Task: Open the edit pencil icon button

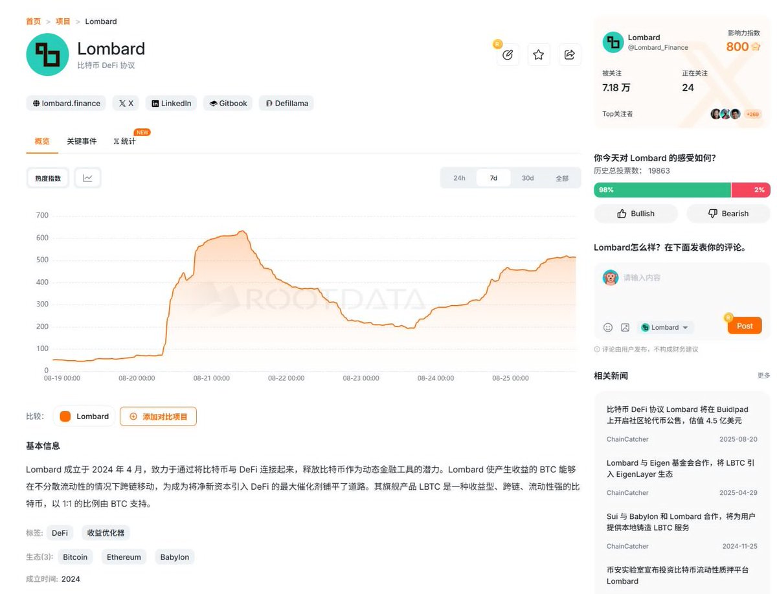Action: click(508, 55)
